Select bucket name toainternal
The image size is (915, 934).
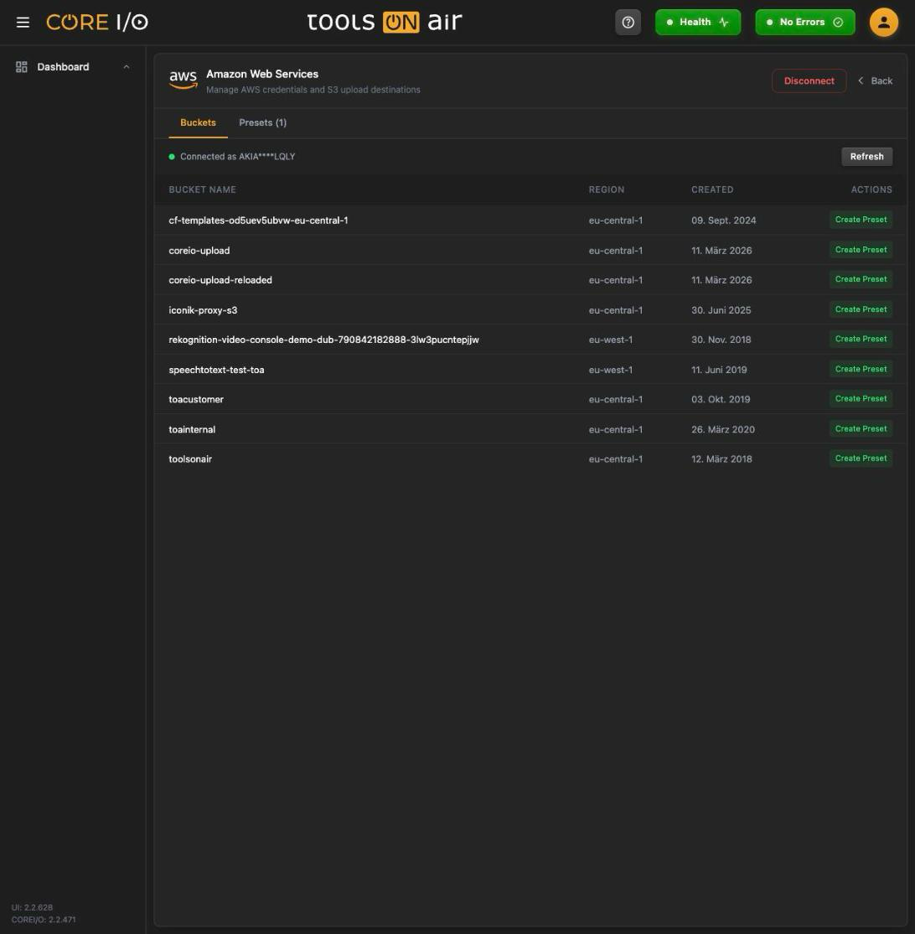click(x=192, y=429)
